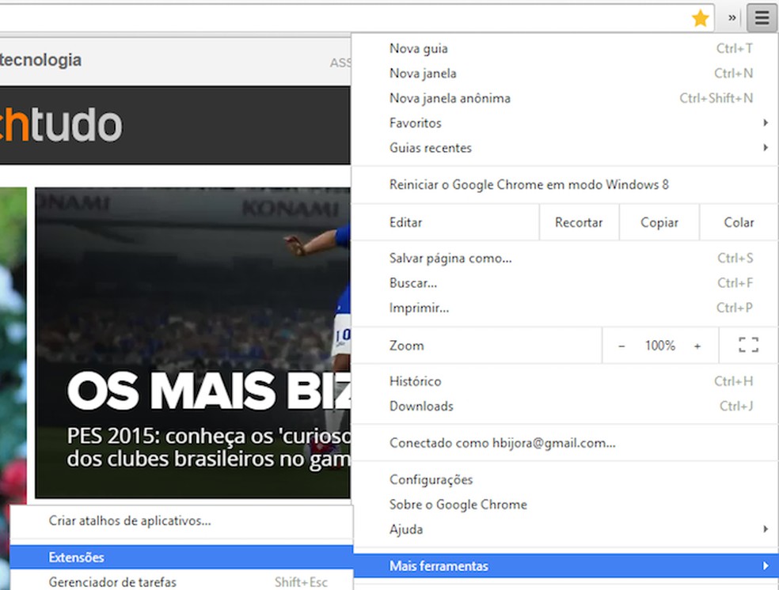
Task: Open Histórico from the menu
Action: pyautogui.click(x=416, y=381)
